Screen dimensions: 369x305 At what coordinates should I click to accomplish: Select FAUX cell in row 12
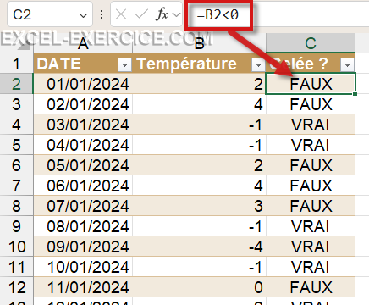click(311, 287)
